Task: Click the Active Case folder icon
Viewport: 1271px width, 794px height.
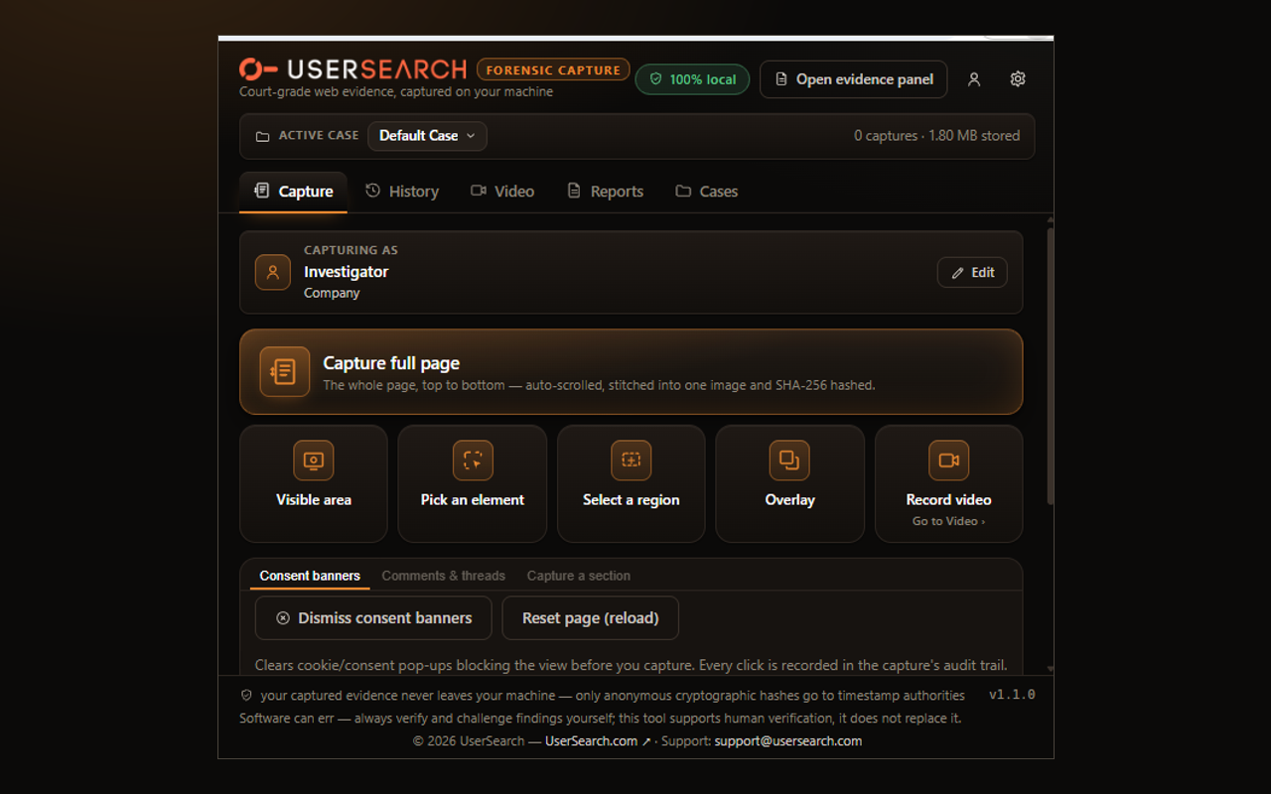Action: [x=262, y=136]
